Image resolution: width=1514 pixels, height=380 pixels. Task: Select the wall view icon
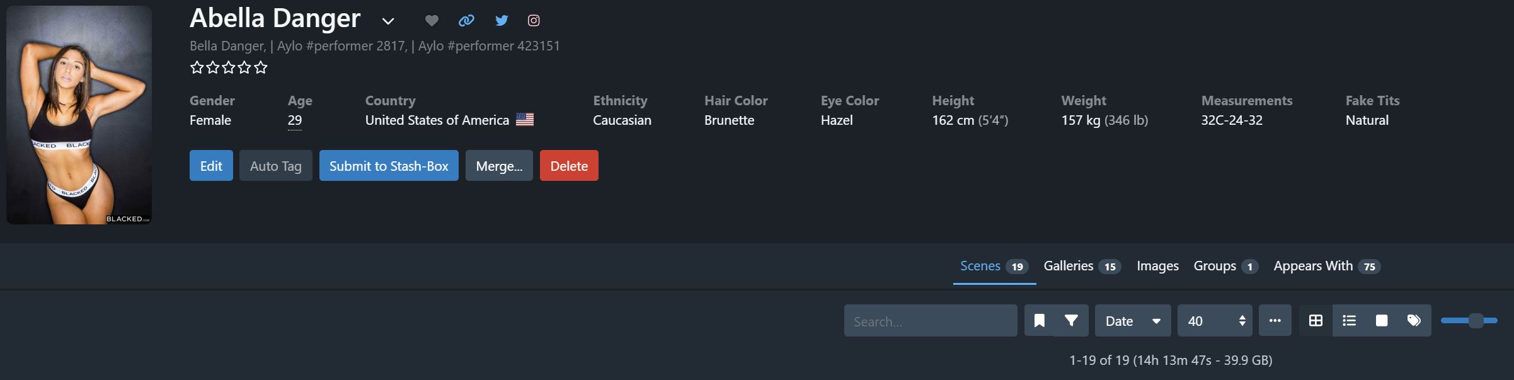tap(1381, 320)
